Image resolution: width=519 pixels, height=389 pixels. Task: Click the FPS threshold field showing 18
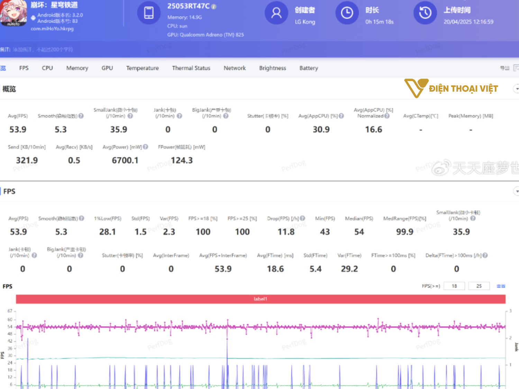coord(454,286)
